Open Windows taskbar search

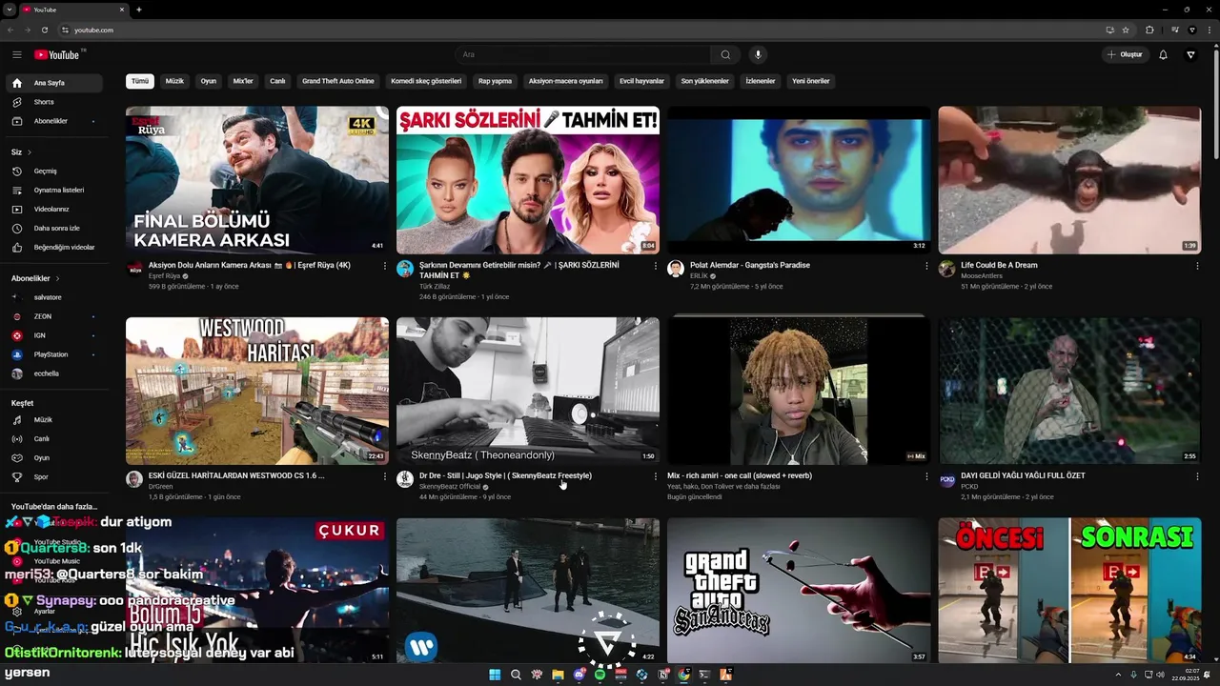pyautogui.click(x=516, y=675)
